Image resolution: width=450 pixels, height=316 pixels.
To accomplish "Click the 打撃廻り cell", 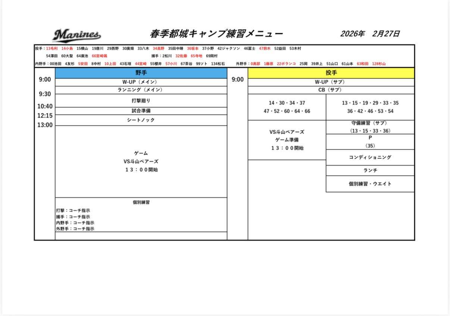I will click(x=141, y=101).
